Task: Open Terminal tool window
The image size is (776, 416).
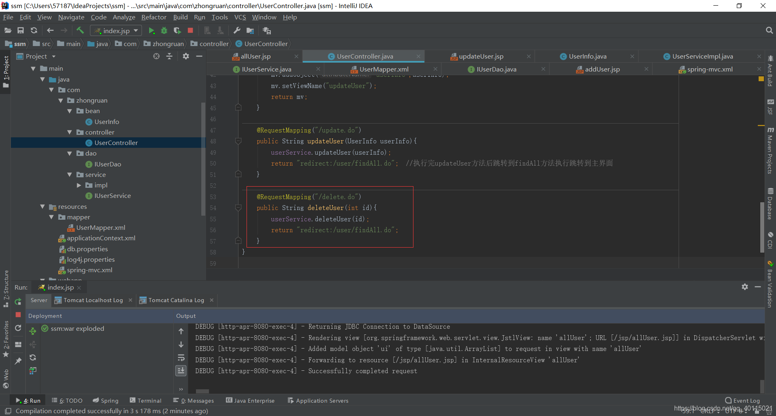Action: pyautogui.click(x=145, y=401)
